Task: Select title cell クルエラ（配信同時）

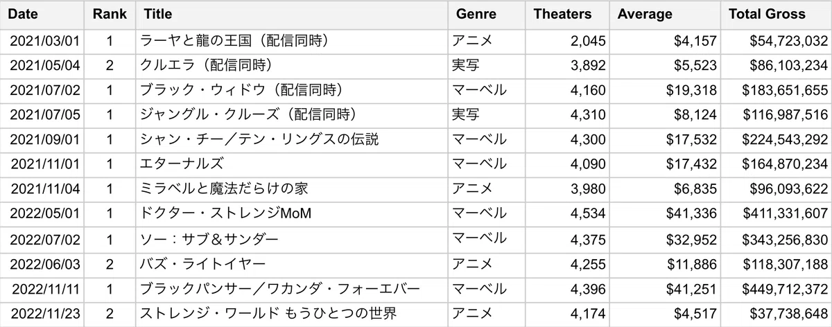Action: 291,66
